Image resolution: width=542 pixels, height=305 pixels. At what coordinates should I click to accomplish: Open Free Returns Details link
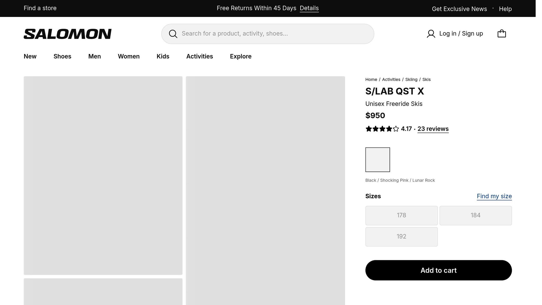click(309, 8)
